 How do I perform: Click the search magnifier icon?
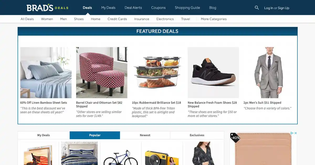point(257,8)
